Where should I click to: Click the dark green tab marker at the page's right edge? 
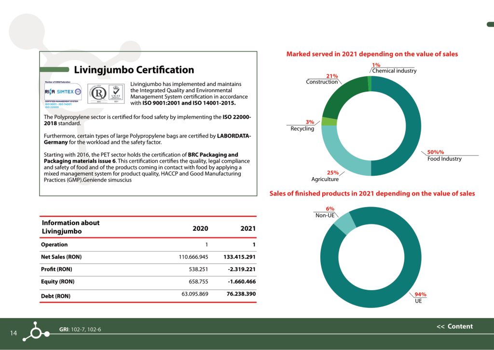click(x=490, y=25)
